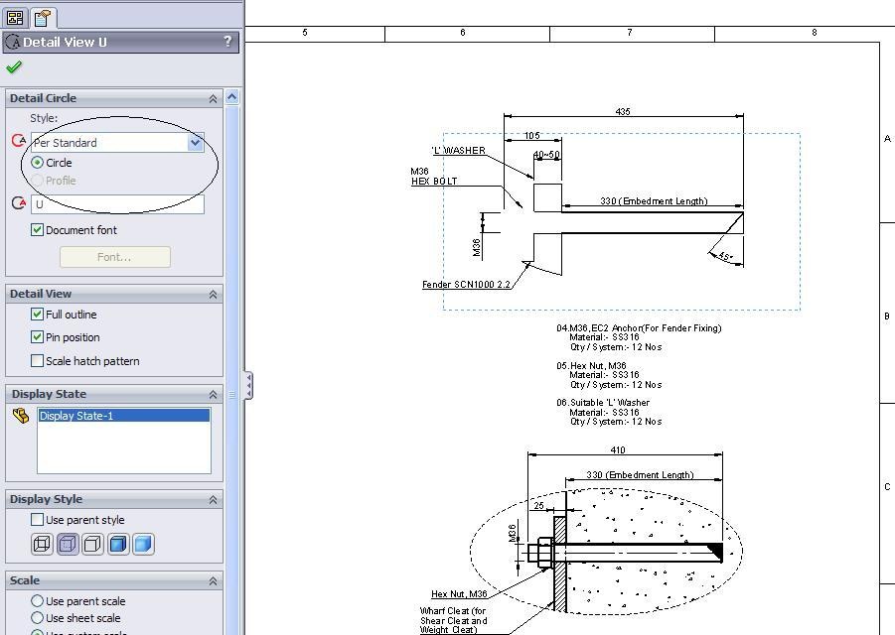Image resolution: width=895 pixels, height=635 pixels.
Task: Switch to the PropertyManager tab
Action: (x=42, y=18)
